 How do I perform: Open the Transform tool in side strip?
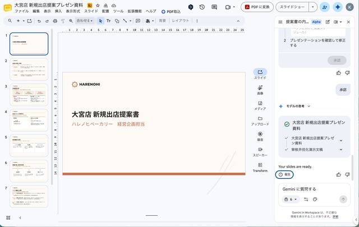(x=260, y=168)
